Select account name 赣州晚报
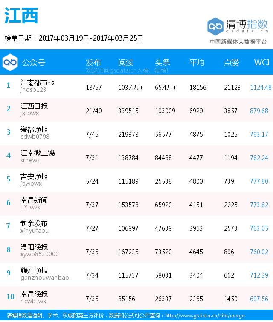This screenshot has height=322, width=273. (34, 270)
